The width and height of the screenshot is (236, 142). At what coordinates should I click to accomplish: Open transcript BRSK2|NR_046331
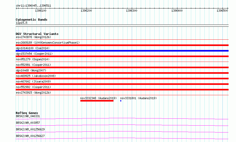coord(28,116)
